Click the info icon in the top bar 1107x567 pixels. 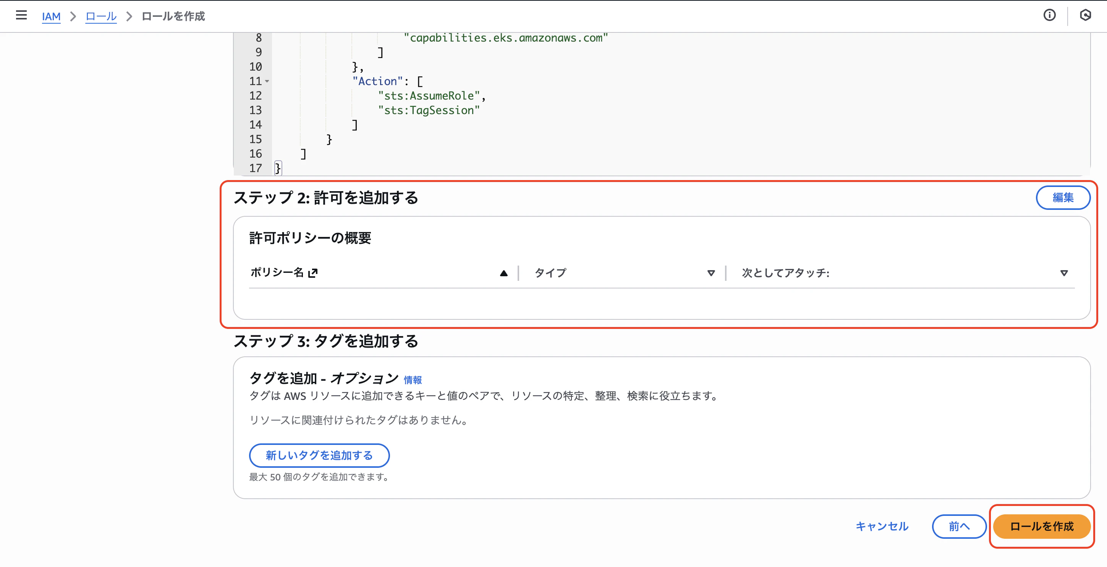(x=1050, y=15)
